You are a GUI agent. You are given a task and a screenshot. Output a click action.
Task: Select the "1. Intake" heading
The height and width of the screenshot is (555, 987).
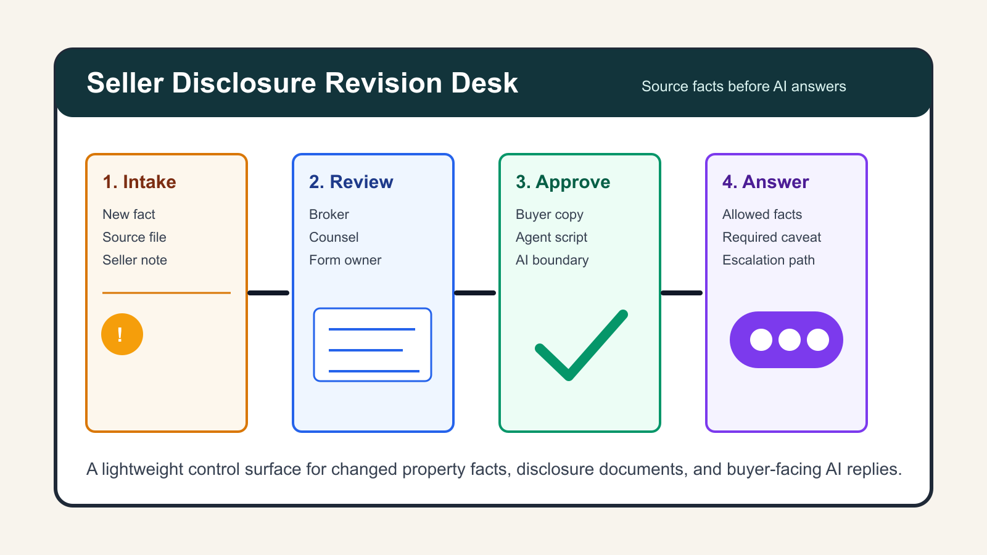click(x=139, y=182)
